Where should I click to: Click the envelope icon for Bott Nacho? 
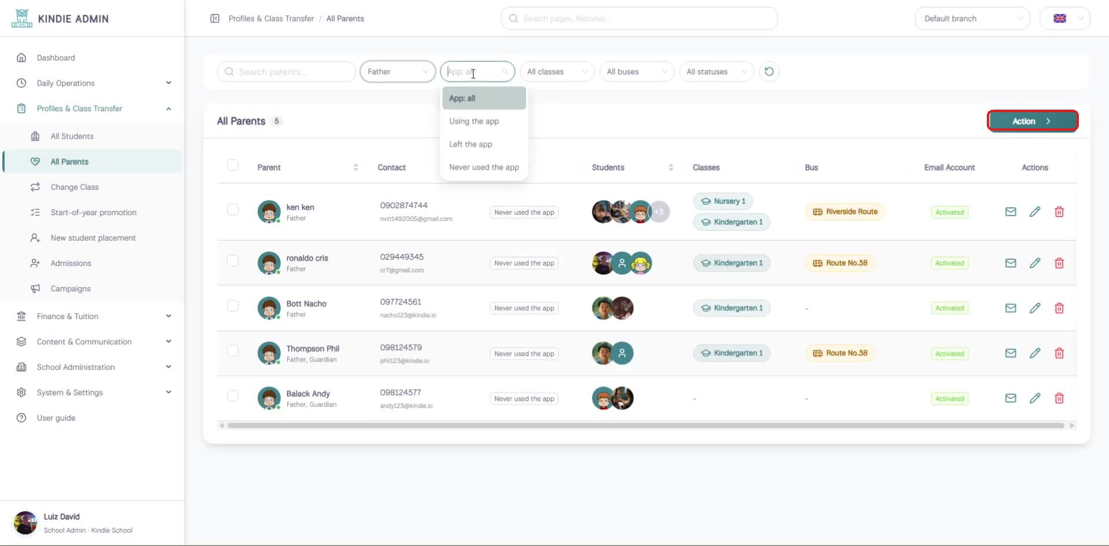pyautogui.click(x=1011, y=308)
